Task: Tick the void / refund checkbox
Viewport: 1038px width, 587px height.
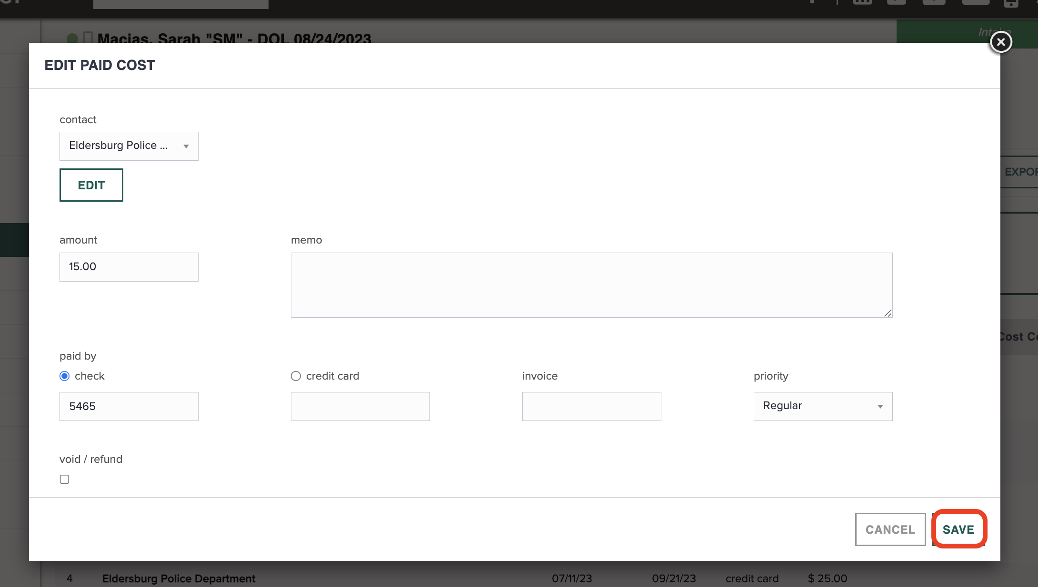Action: (x=65, y=479)
